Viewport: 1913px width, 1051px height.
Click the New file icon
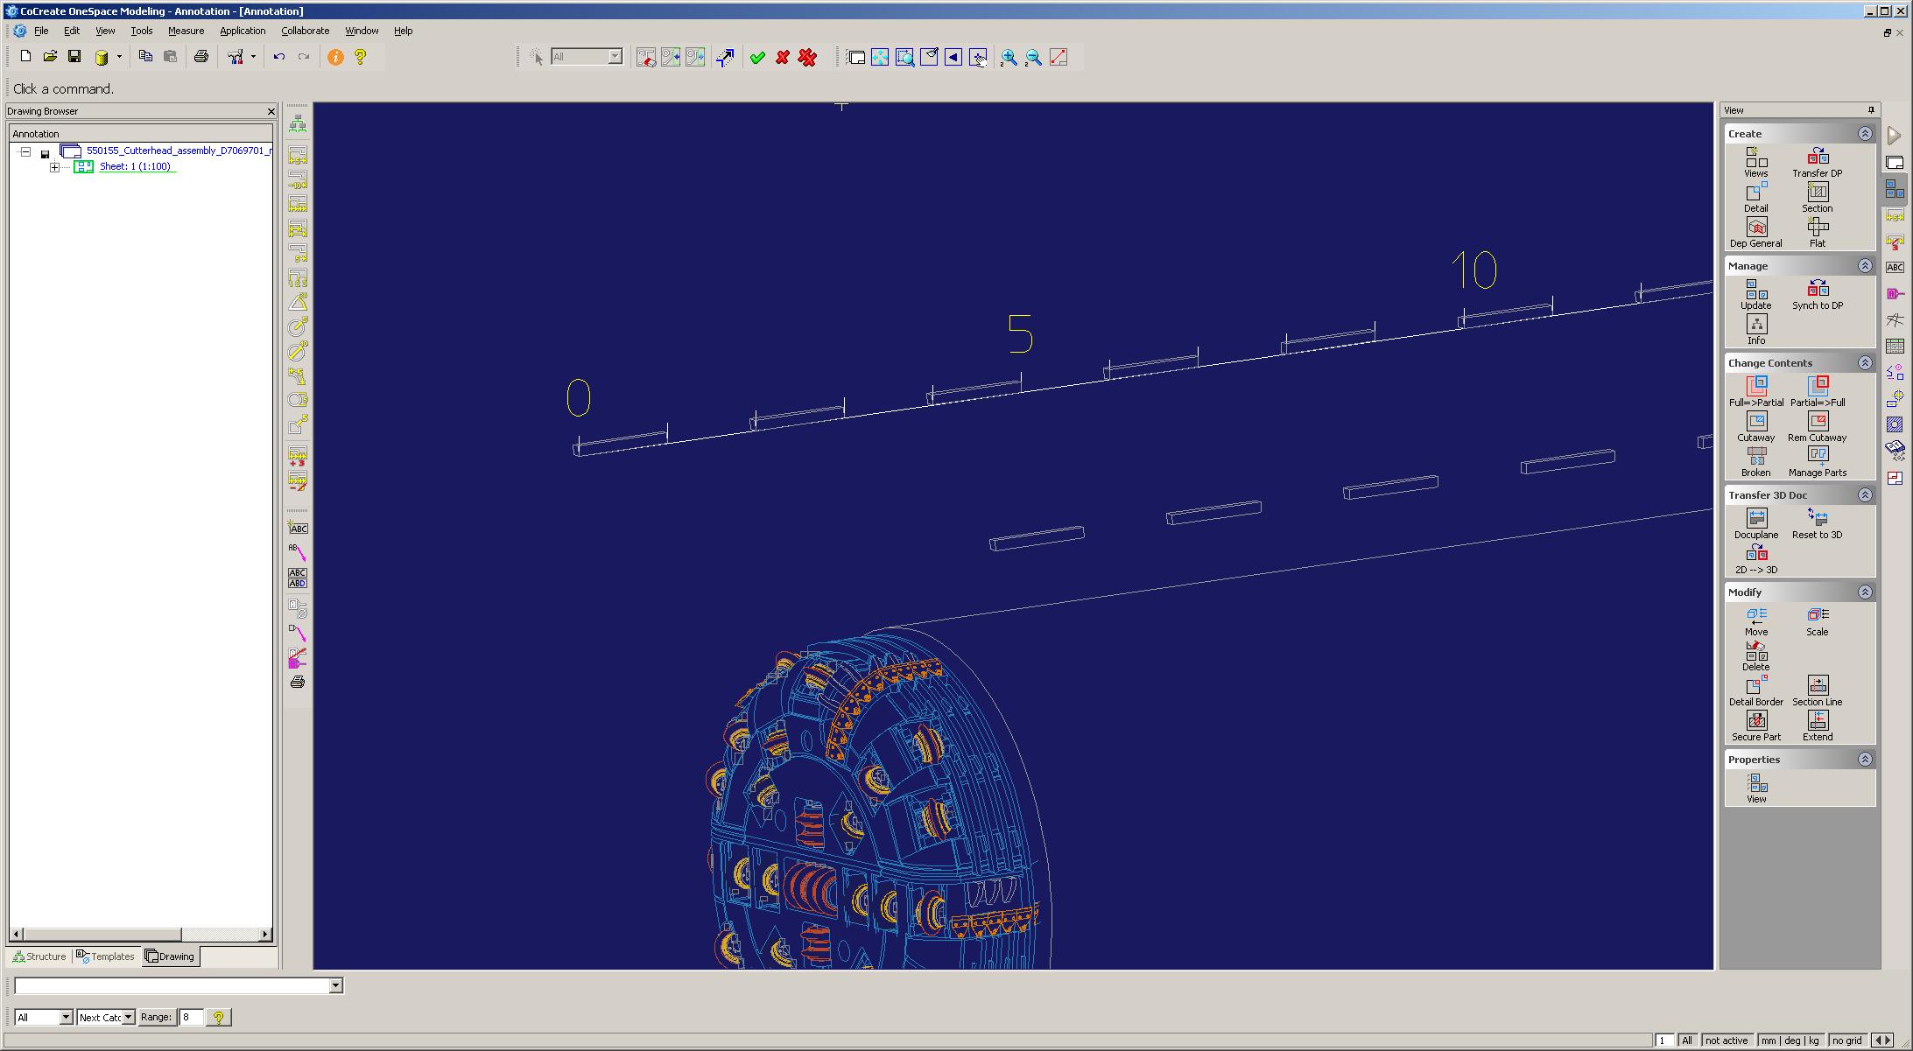pyautogui.click(x=25, y=57)
